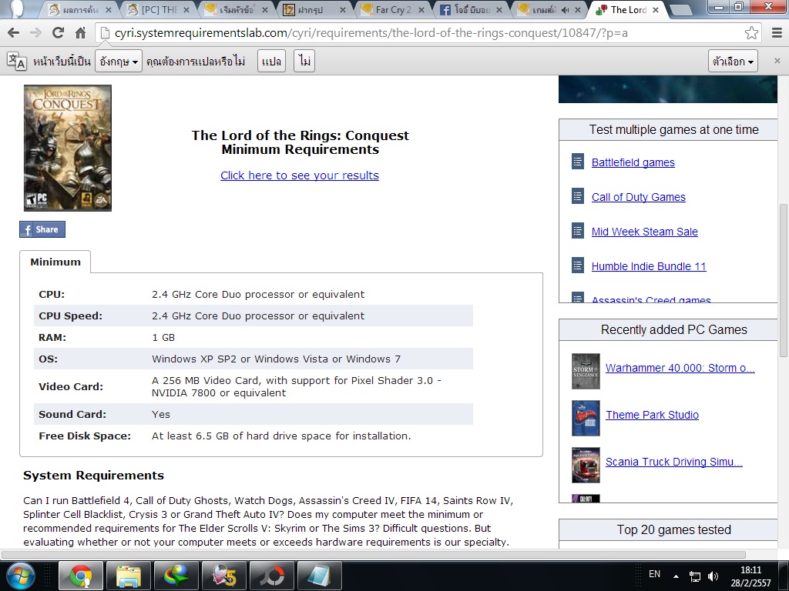Viewport: 789px width, 591px height.
Task: Click the new tab button
Action: pos(681,10)
